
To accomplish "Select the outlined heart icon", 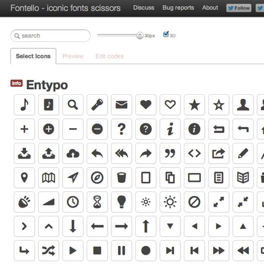I will pyautogui.click(x=170, y=105).
